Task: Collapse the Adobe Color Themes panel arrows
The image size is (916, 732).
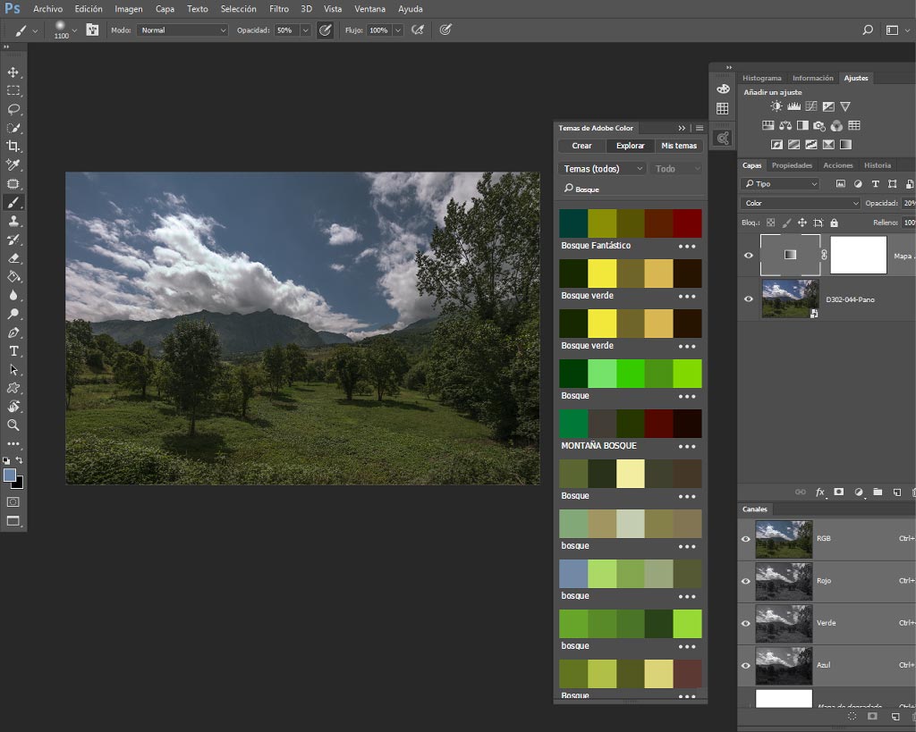Action: [x=682, y=128]
